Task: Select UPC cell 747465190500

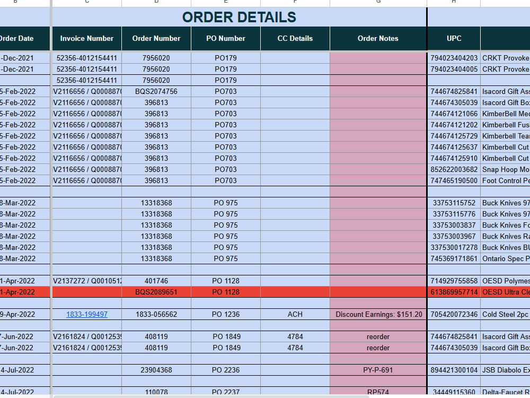Action: [454, 181]
